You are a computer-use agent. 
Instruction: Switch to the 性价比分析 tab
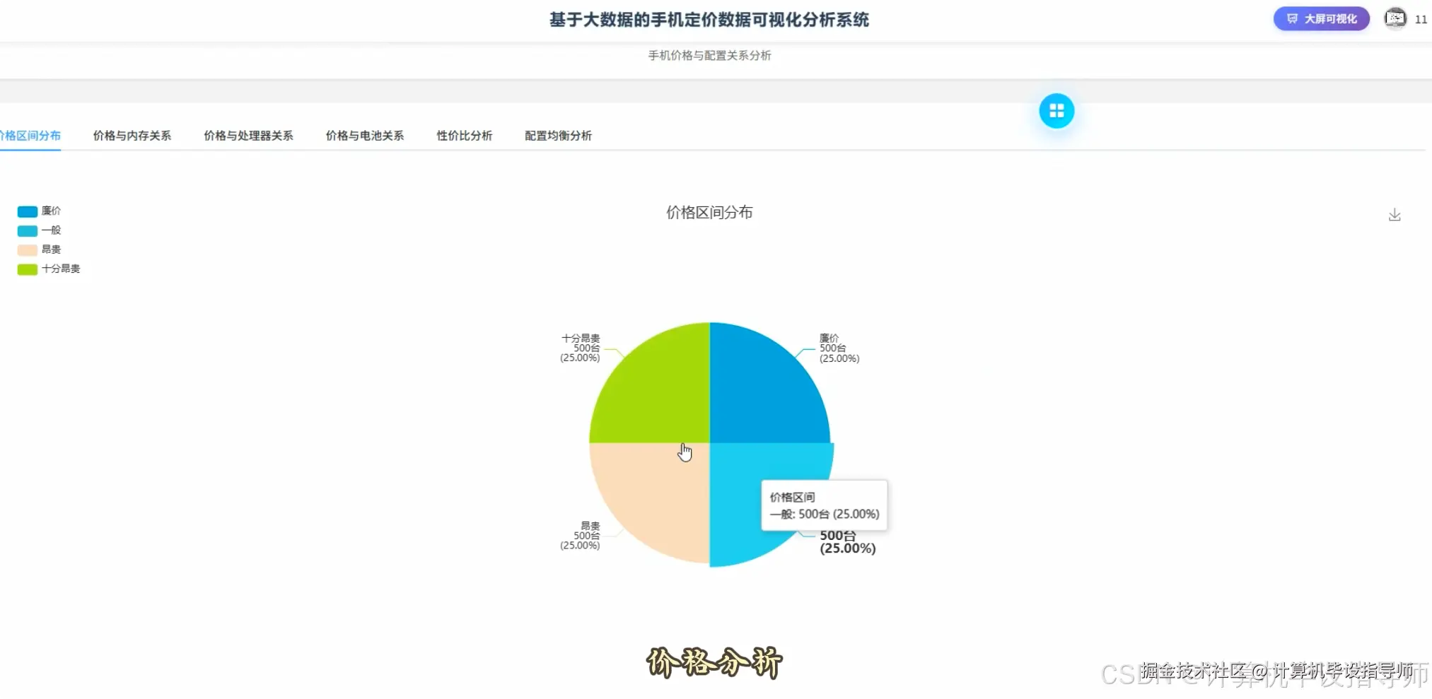464,136
